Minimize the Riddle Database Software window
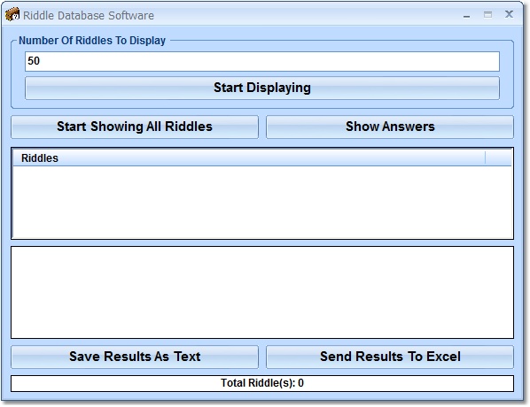This screenshot has width=530, height=407. pos(467,15)
